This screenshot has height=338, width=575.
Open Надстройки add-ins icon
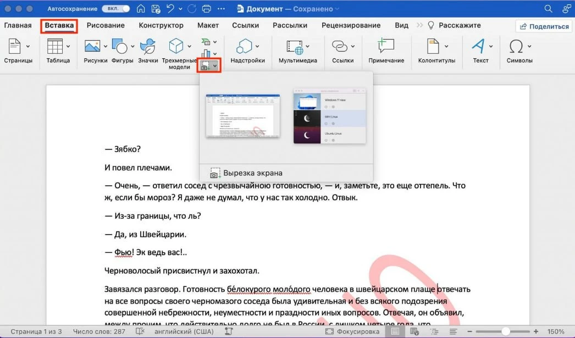coord(244,46)
